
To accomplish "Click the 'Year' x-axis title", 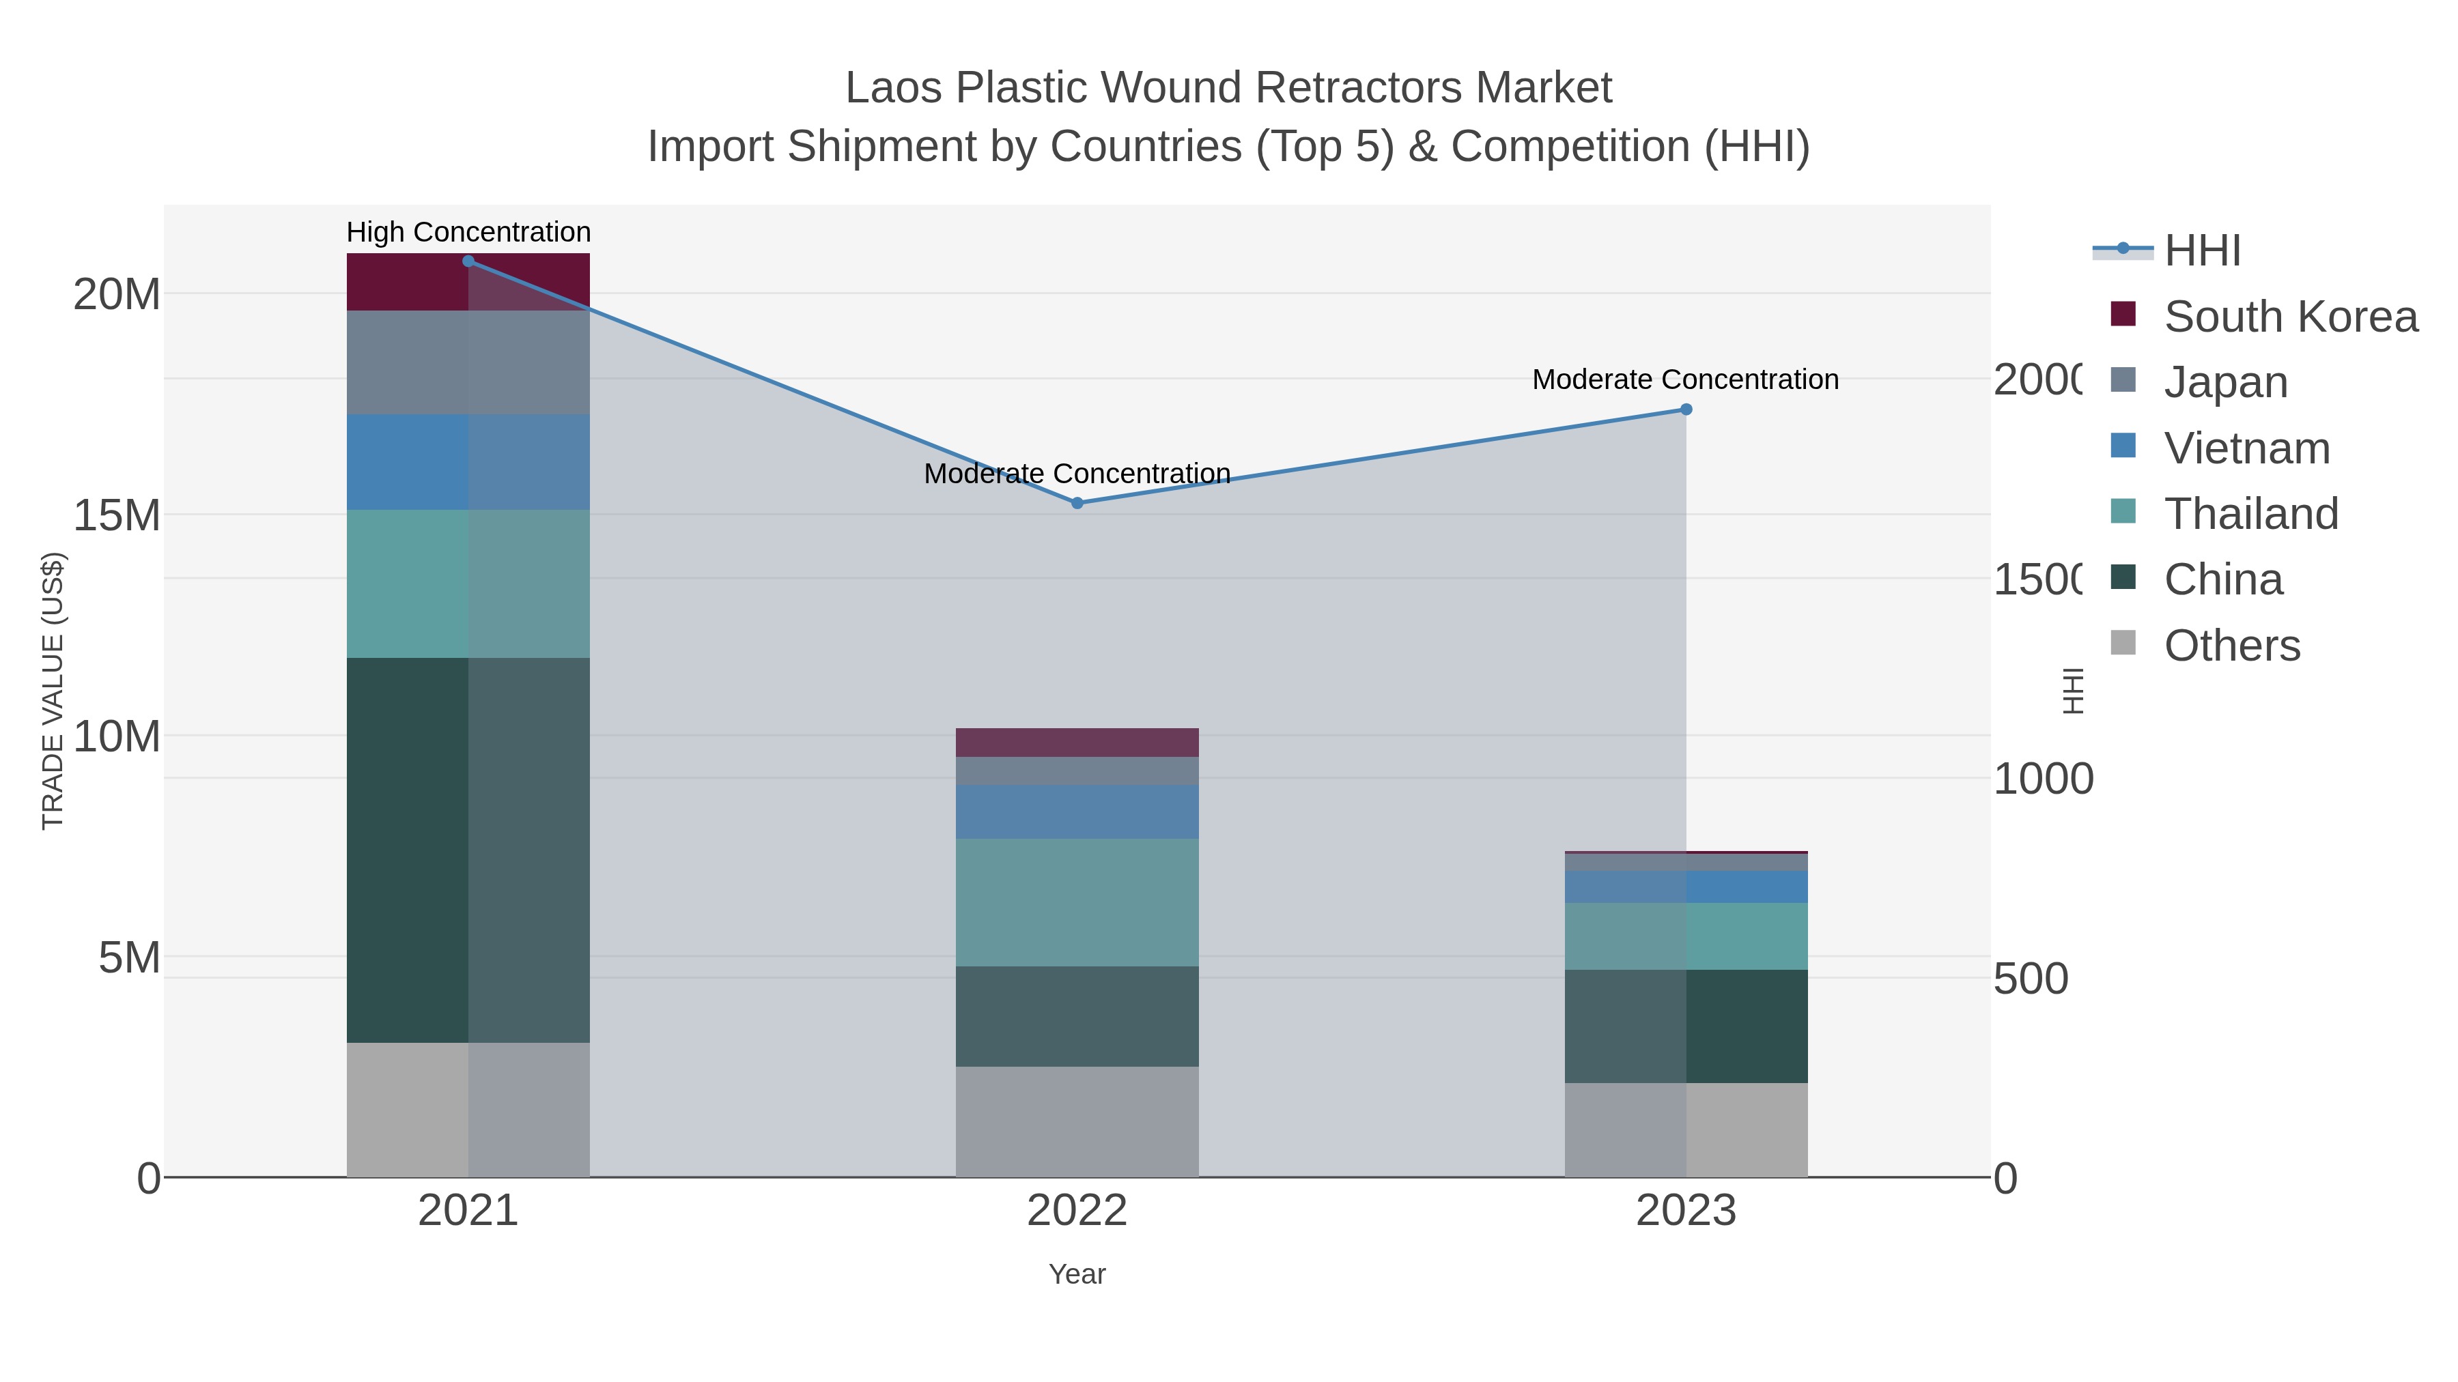I will [1077, 1273].
